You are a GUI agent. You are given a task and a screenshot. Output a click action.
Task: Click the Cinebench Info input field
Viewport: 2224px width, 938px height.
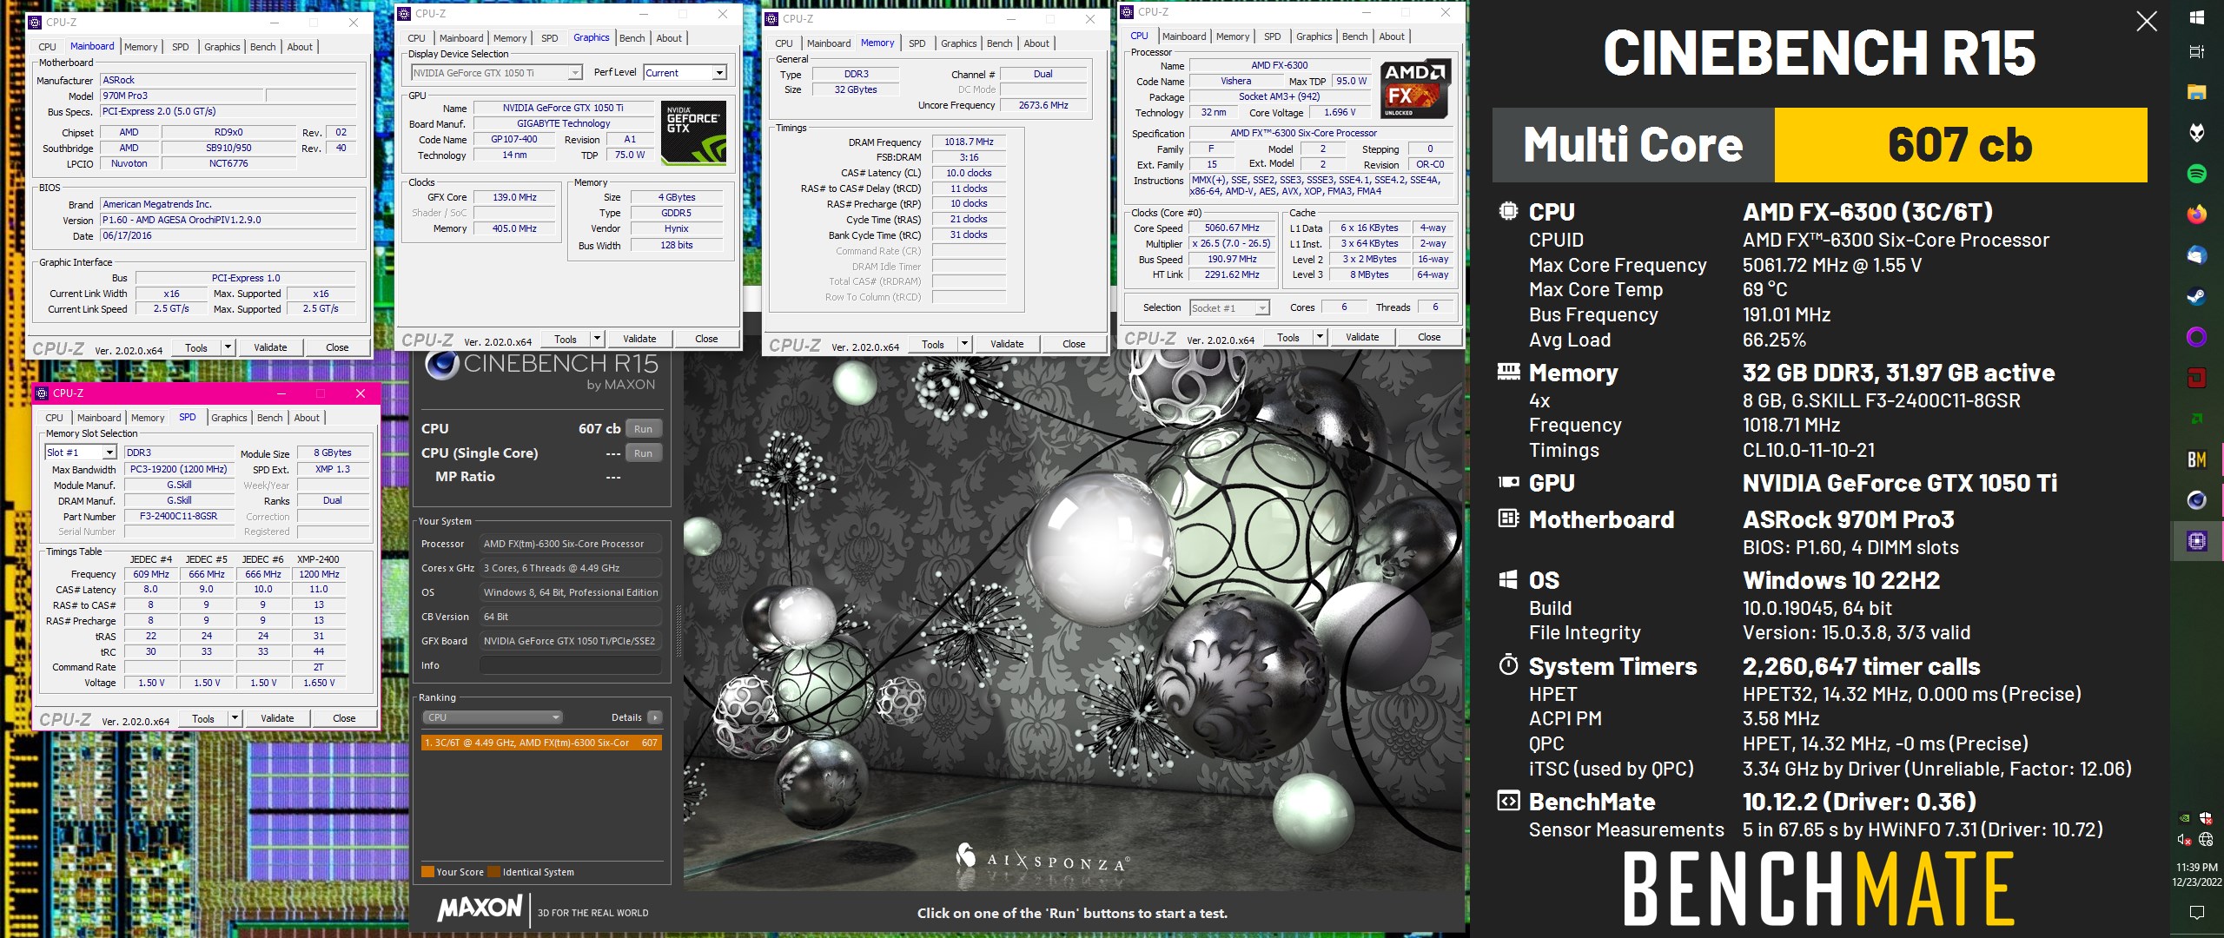click(x=571, y=665)
